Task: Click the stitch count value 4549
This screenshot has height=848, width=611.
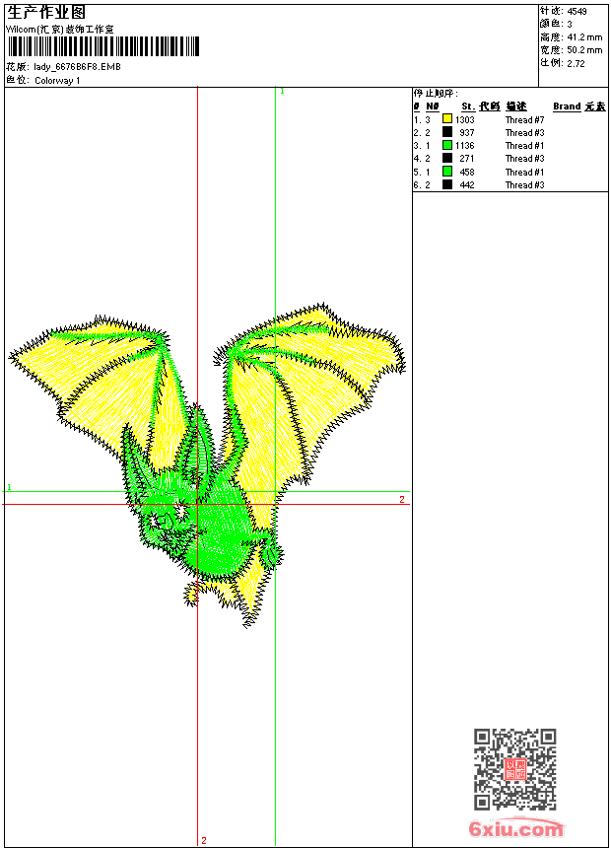Action: point(577,11)
